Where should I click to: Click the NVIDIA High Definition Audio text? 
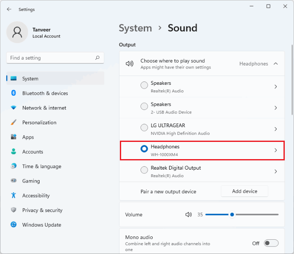[x=180, y=133]
